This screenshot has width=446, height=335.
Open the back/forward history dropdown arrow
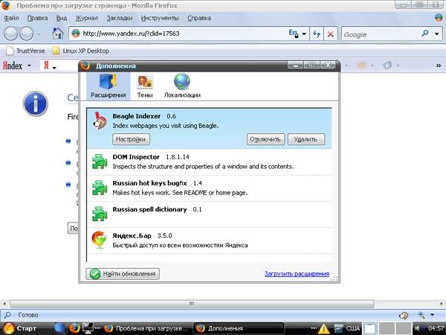pos(39,34)
